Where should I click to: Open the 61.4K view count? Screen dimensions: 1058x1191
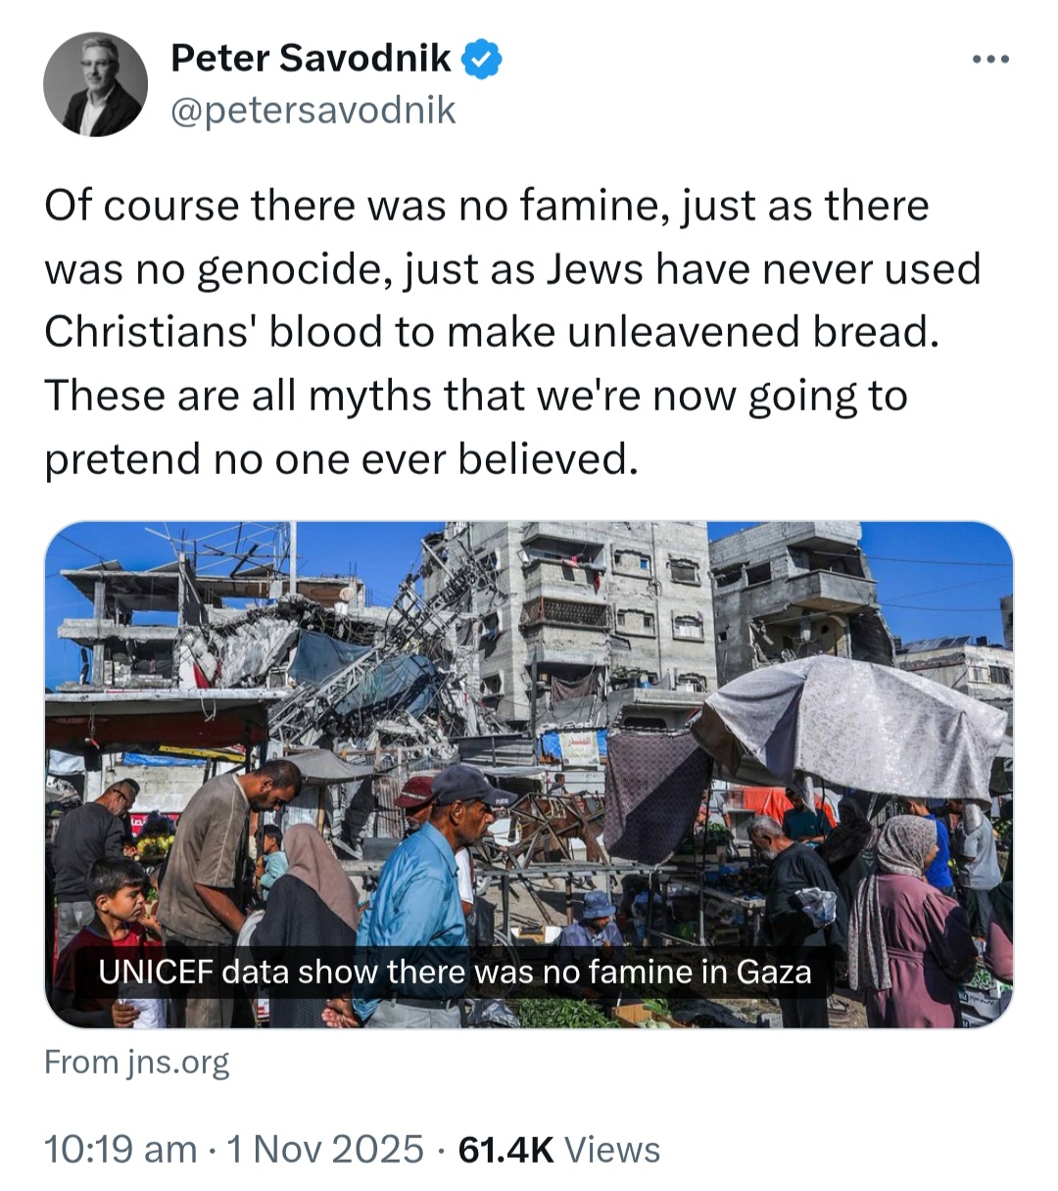coord(505,1149)
